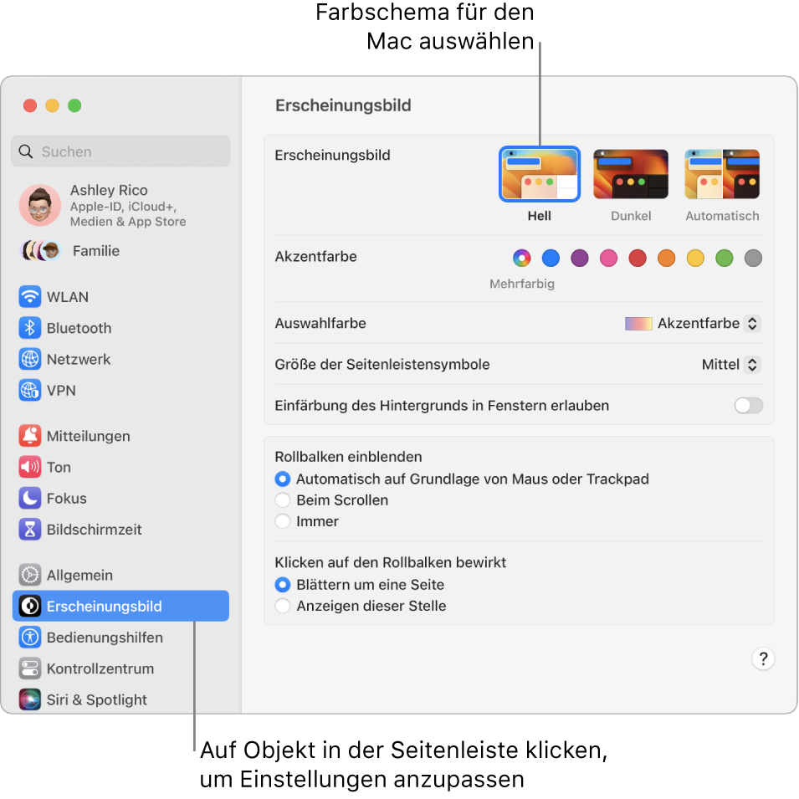The width and height of the screenshot is (799, 799).
Task: Enable Einfärbung des Hintergrunds in Fenstern
Action: 748,405
